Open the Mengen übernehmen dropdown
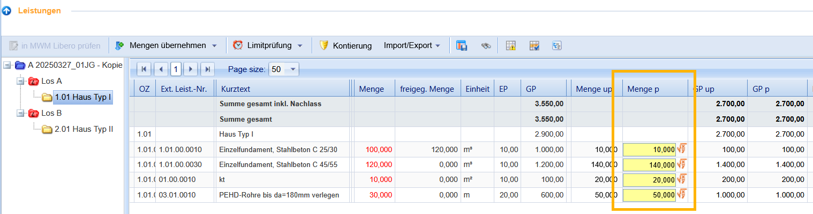Screen dimensions: 813x214 click(214, 46)
